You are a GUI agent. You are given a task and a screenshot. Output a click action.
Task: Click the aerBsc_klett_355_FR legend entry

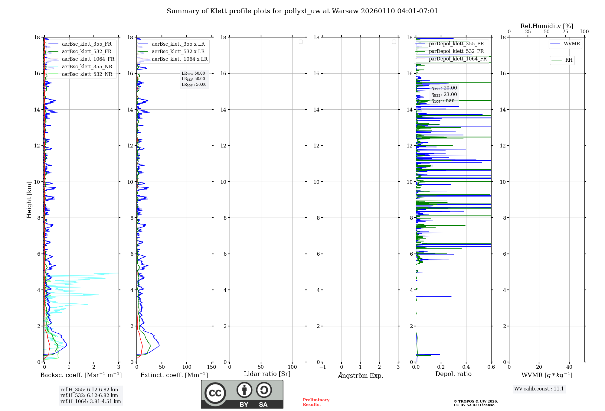point(87,44)
